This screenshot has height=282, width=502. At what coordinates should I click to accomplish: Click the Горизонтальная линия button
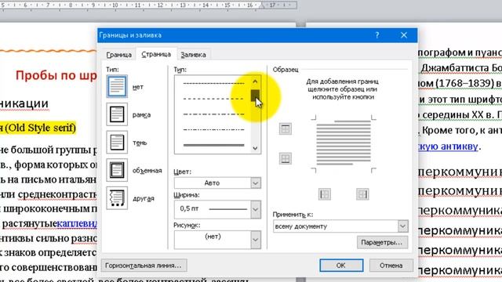coord(144,266)
